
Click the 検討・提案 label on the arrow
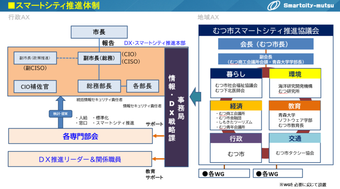[x=60, y=114]
